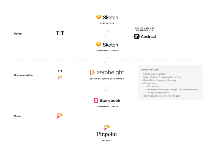This screenshot has width=214, height=152.
Task: Click the Pinpoint P icon in Code row
Action: 60,116
